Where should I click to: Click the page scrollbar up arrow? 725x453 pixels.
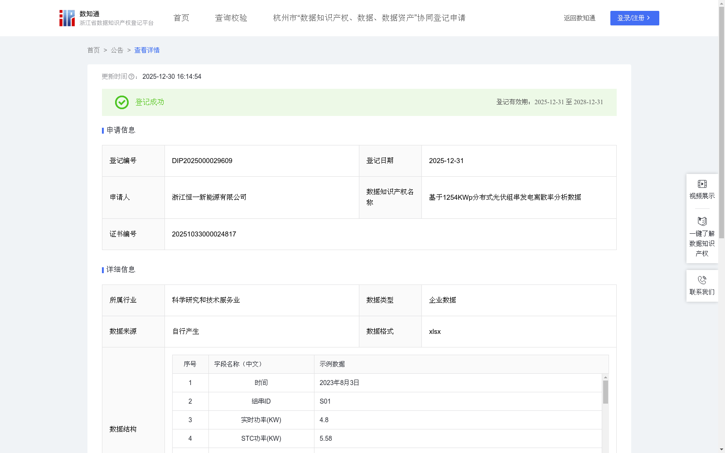click(721, 3)
